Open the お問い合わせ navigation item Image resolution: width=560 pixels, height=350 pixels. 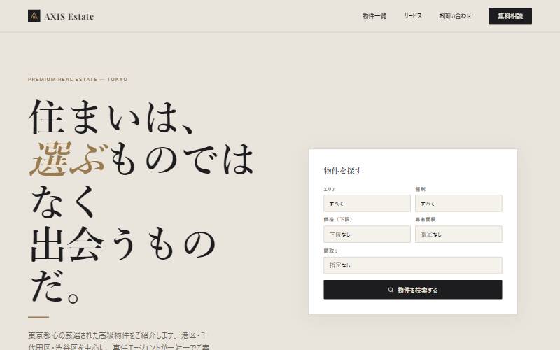click(x=455, y=15)
